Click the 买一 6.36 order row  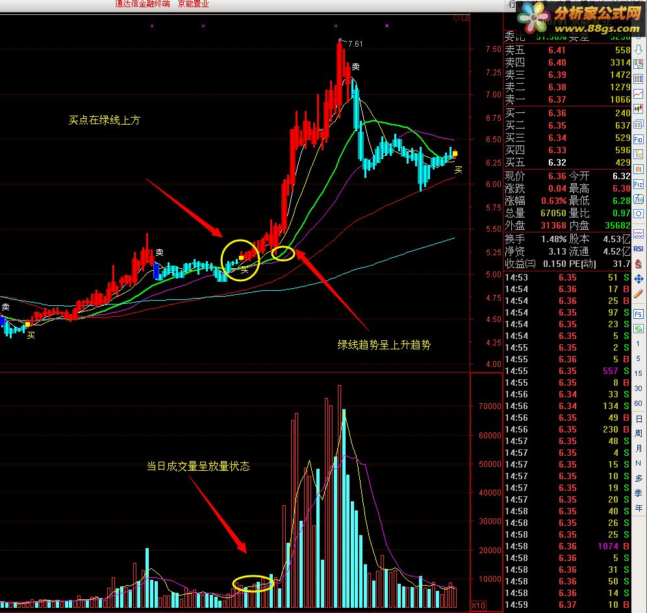point(567,113)
